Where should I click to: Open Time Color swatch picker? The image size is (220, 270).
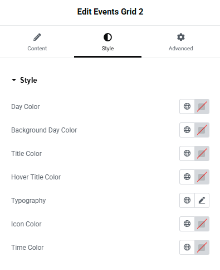202,247
